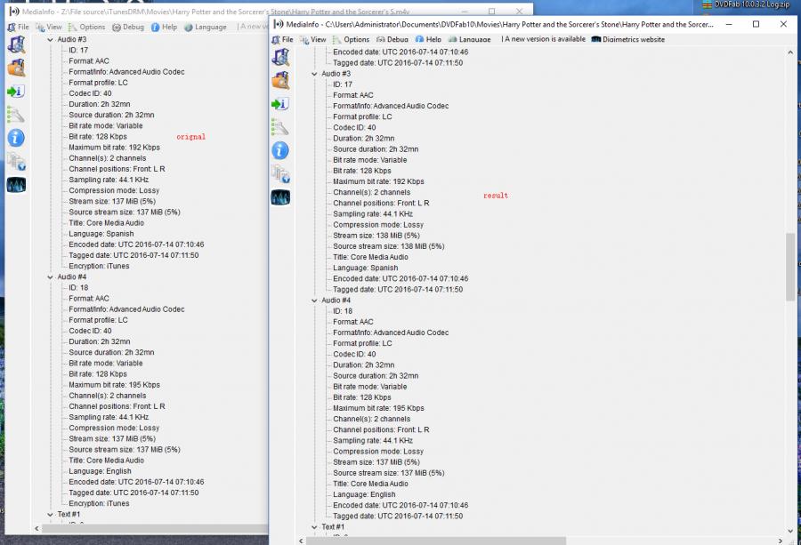Click scroll-down arrow of front window scrollbar
The width and height of the screenshot is (801, 545).
pyautogui.click(x=790, y=531)
